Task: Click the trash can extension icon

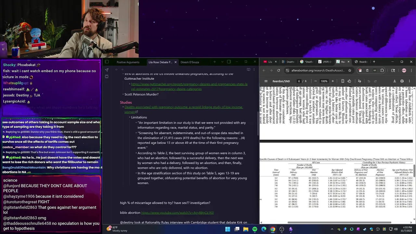Action: coord(367,70)
